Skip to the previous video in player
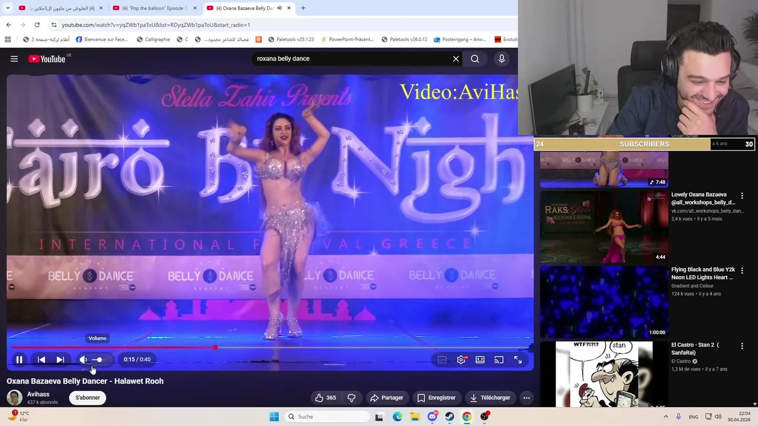Viewport: 758px width, 426px height. point(41,359)
